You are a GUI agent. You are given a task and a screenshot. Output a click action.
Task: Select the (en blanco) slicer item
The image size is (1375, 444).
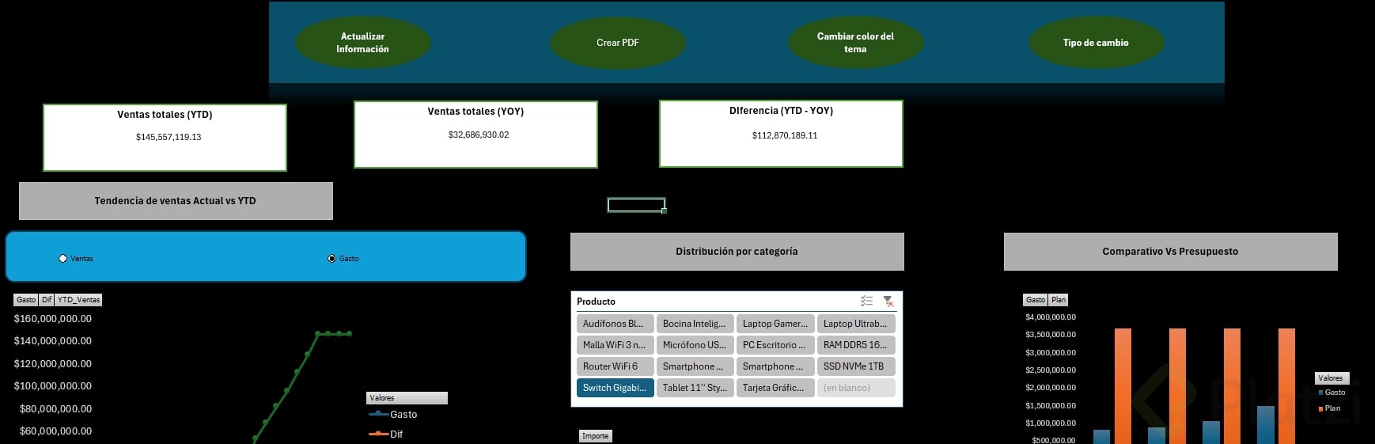856,388
